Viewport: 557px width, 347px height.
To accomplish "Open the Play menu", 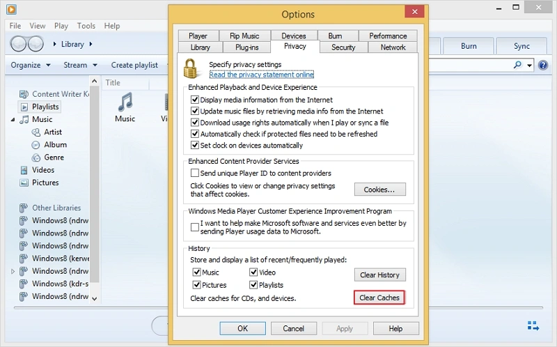I will coord(61,26).
